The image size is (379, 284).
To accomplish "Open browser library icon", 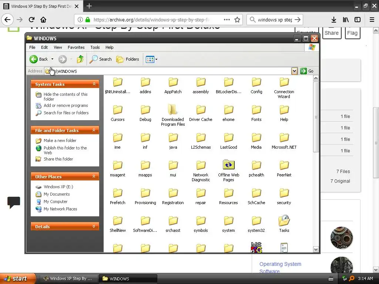I will (x=346, y=20).
